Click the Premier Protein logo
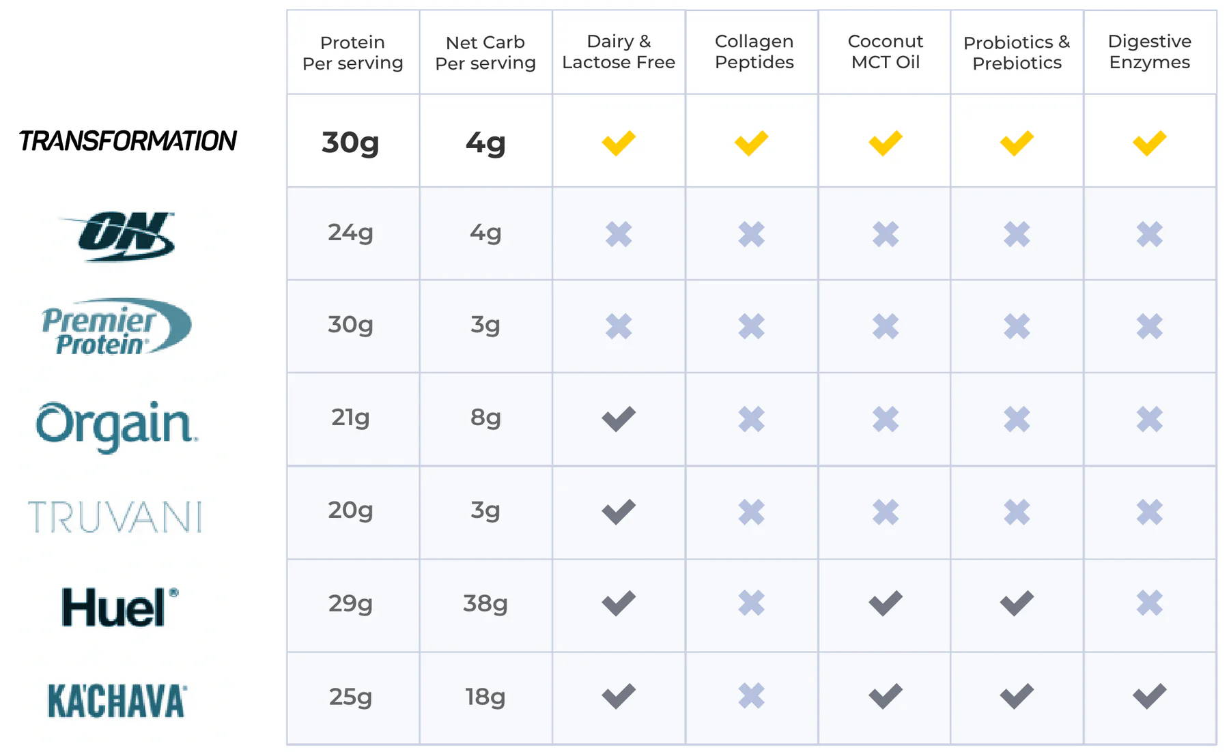This screenshot has height=752, width=1229. [116, 327]
